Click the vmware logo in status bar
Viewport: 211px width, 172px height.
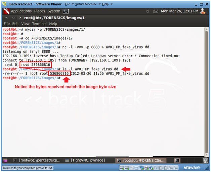(192, 168)
